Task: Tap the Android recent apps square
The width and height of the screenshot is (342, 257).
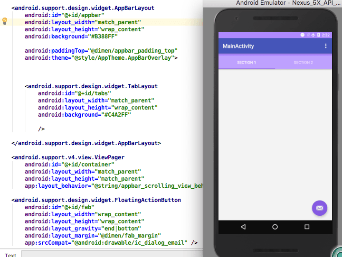Action: click(x=307, y=227)
